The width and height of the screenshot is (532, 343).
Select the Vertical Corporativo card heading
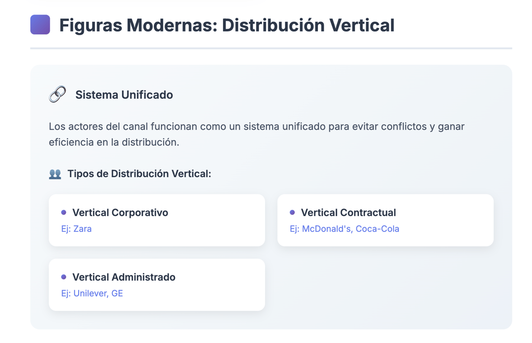(x=120, y=212)
